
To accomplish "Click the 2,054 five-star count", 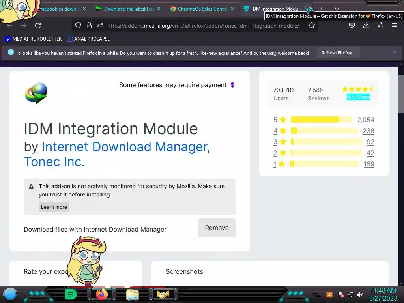I will click(x=366, y=120).
